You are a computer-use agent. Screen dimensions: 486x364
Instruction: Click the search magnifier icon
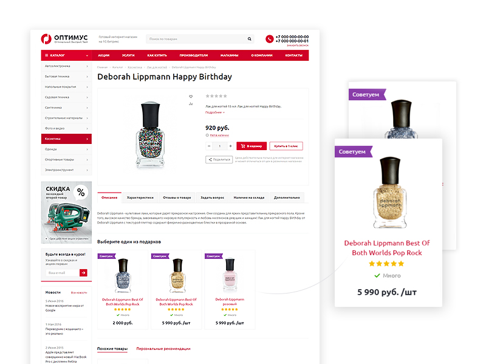click(249, 39)
